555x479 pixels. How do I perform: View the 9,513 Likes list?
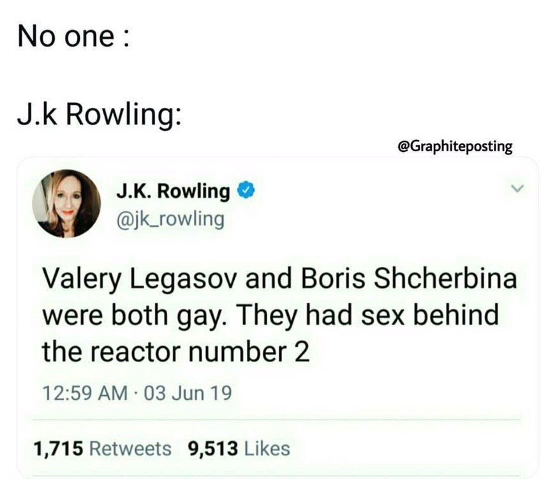[x=239, y=448]
